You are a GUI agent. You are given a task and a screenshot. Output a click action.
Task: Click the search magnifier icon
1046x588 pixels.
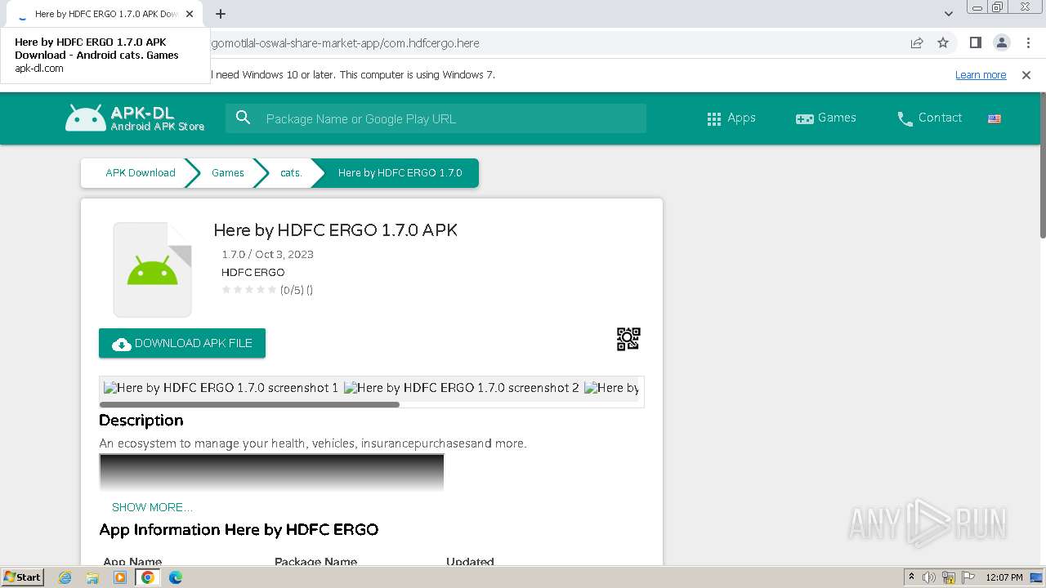click(243, 118)
